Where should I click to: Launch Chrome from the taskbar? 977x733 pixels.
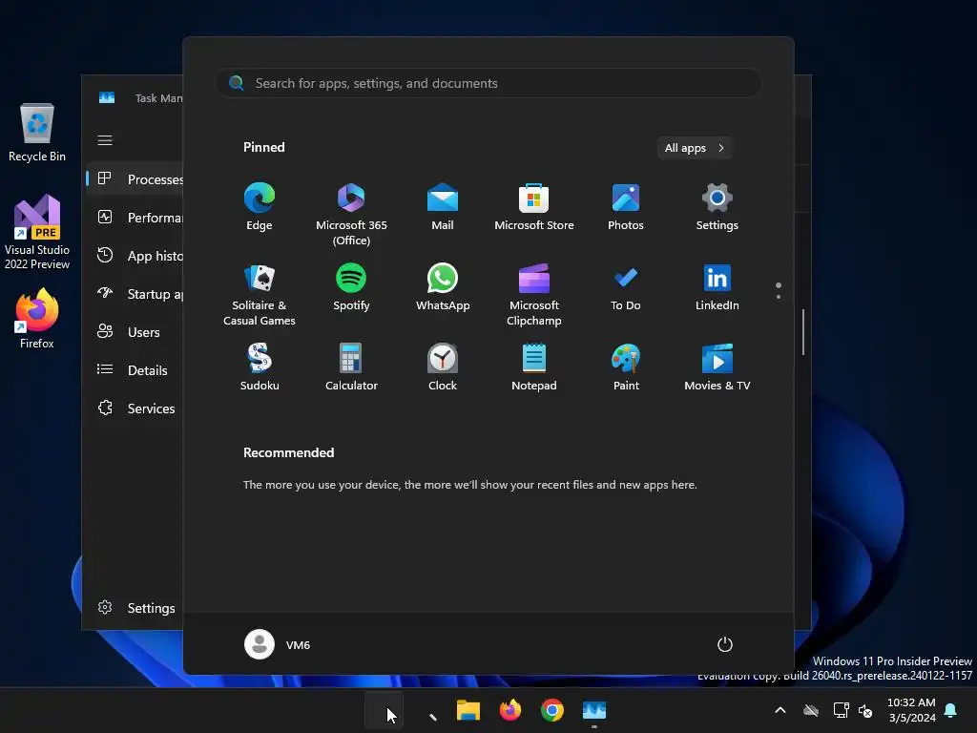pos(552,710)
